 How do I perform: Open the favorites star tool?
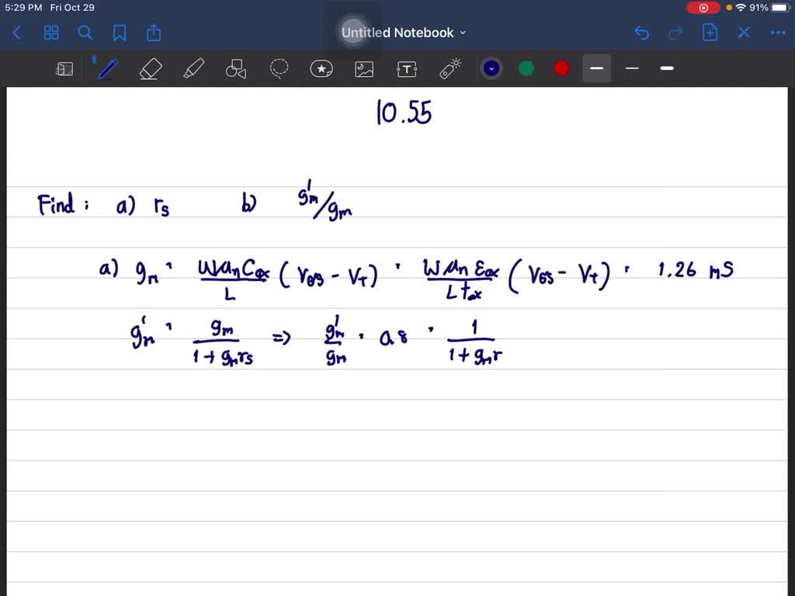(321, 68)
